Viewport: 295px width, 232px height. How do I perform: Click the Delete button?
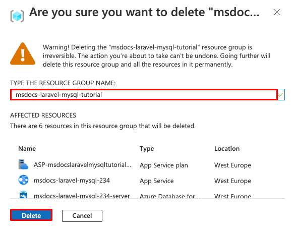tap(31, 215)
